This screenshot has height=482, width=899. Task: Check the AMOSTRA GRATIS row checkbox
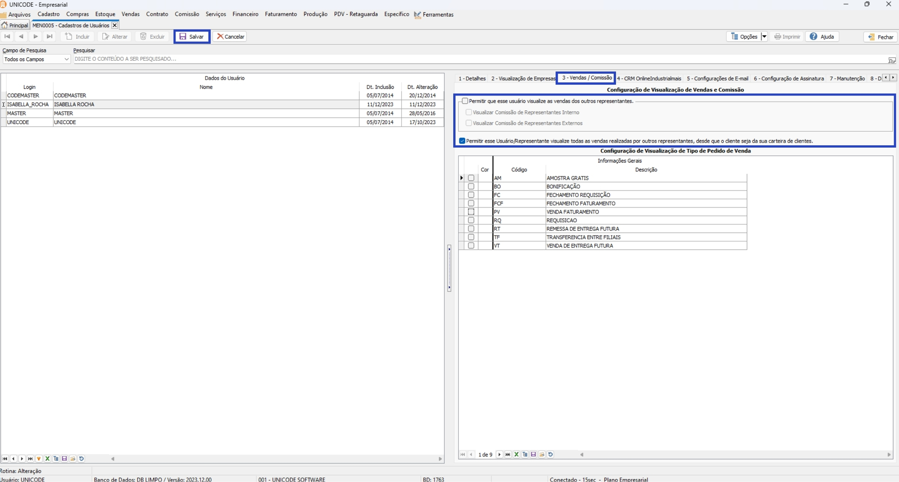tap(471, 178)
